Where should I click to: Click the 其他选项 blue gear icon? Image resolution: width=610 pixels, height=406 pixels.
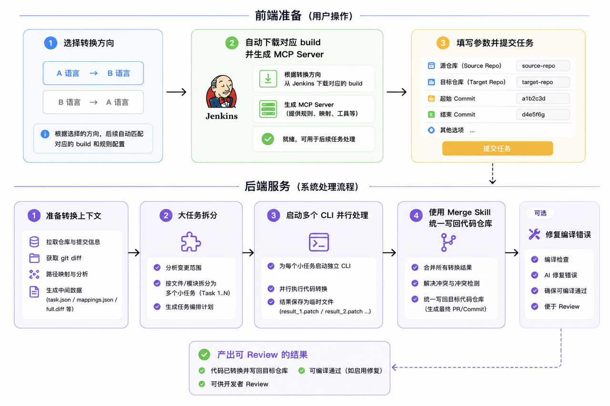pyautogui.click(x=431, y=130)
